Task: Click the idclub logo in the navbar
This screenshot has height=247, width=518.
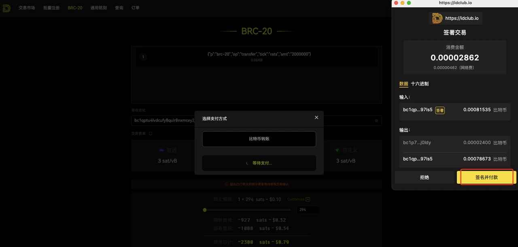Action: pos(6,8)
